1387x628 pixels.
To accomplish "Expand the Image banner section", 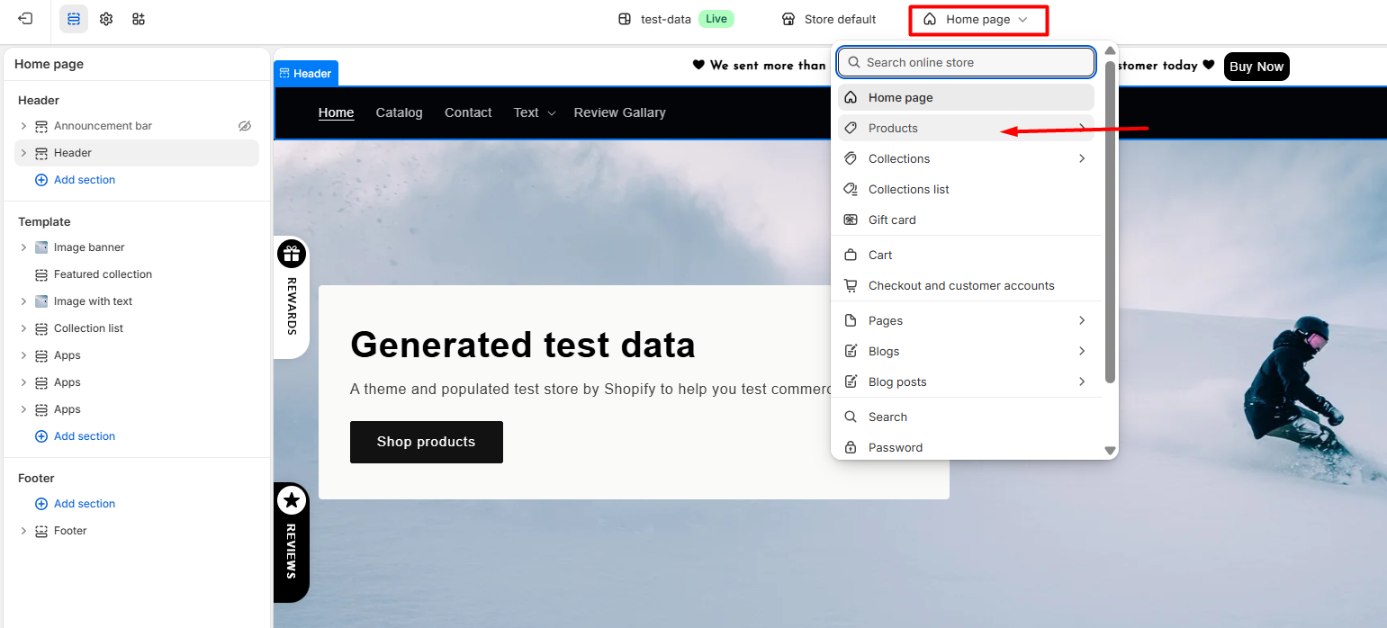I will click(x=24, y=247).
